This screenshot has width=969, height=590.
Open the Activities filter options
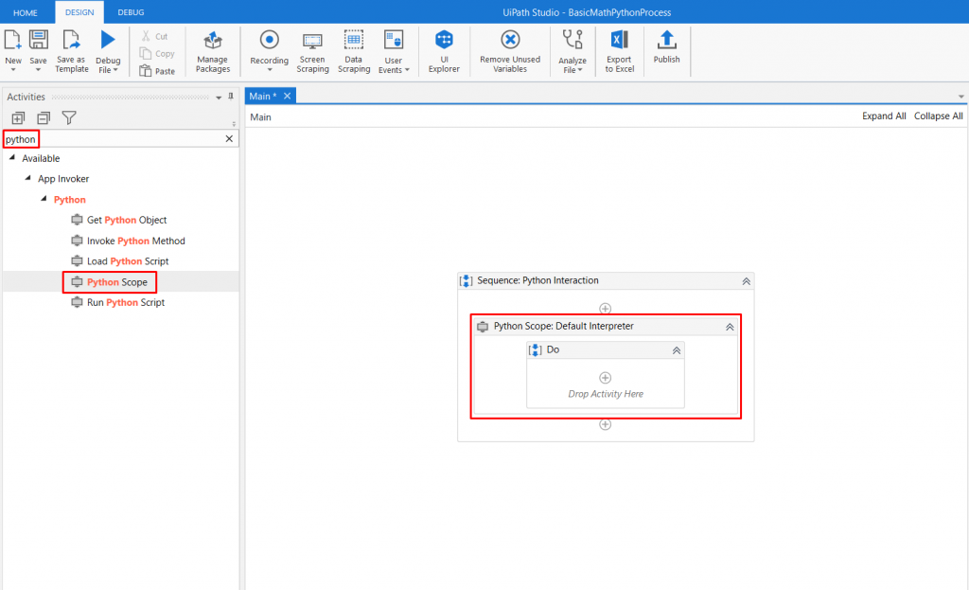(68, 117)
